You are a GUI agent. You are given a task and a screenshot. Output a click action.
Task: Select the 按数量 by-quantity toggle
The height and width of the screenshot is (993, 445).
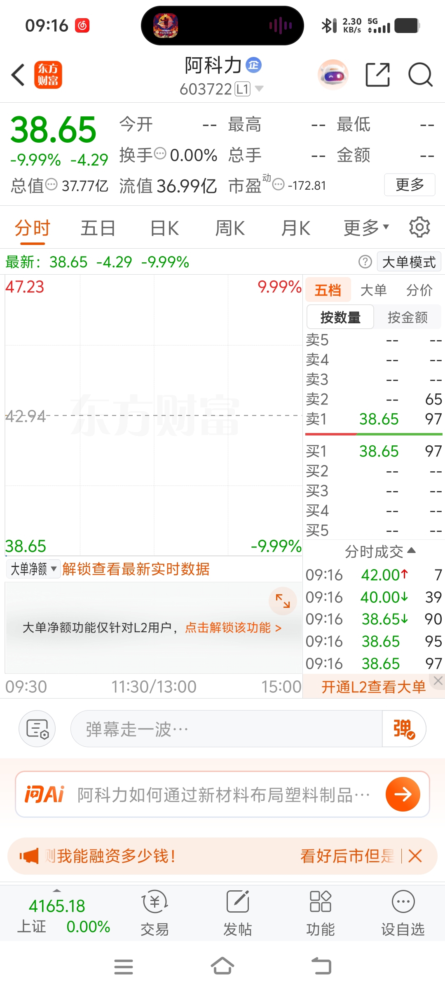tap(340, 317)
